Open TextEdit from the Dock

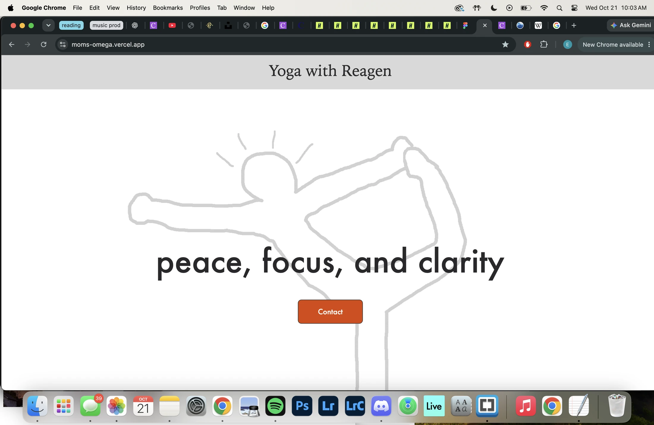point(578,406)
